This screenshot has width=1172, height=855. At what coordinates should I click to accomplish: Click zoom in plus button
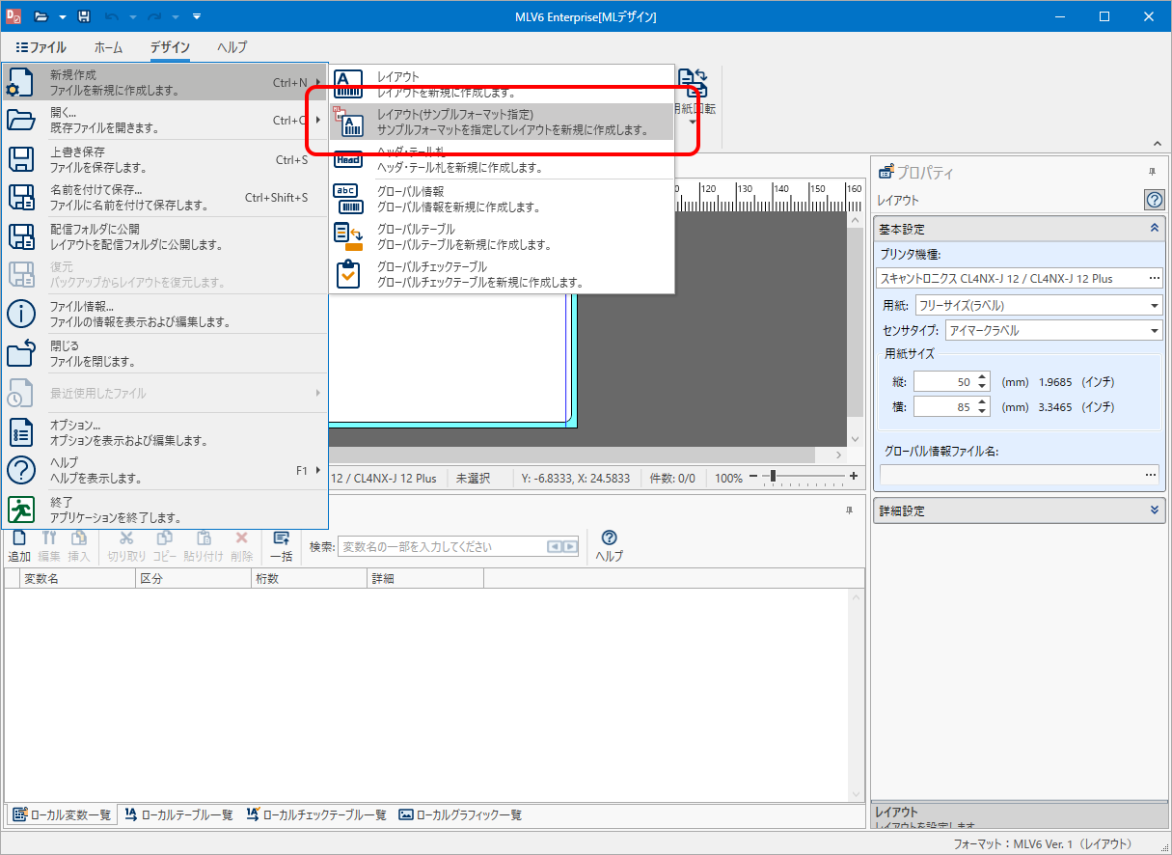click(853, 478)
